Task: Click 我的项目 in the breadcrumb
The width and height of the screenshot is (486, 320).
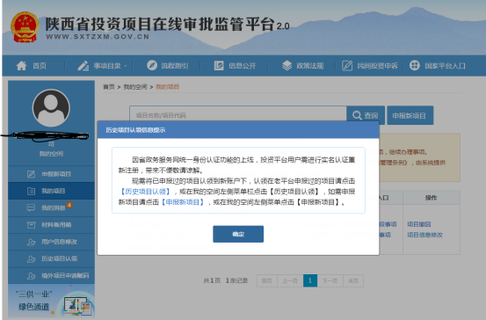Action: pyautogui.click(x=167, y=87)
